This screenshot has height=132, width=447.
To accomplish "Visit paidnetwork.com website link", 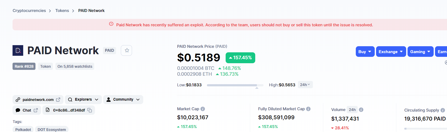I will click(38, 100).
